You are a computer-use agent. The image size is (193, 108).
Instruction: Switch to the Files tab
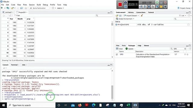click(x=118, y=46)
